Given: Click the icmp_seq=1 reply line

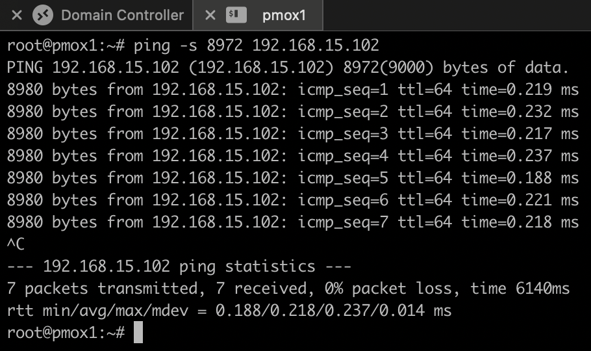Looking at the screenshot, I should point(292,90).
